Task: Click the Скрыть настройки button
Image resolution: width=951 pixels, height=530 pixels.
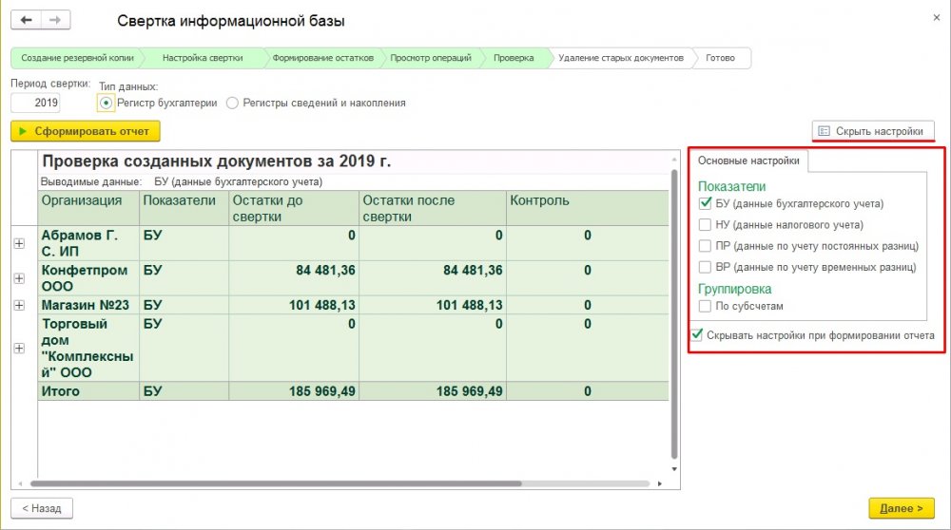Action: (x=873, y=131)
